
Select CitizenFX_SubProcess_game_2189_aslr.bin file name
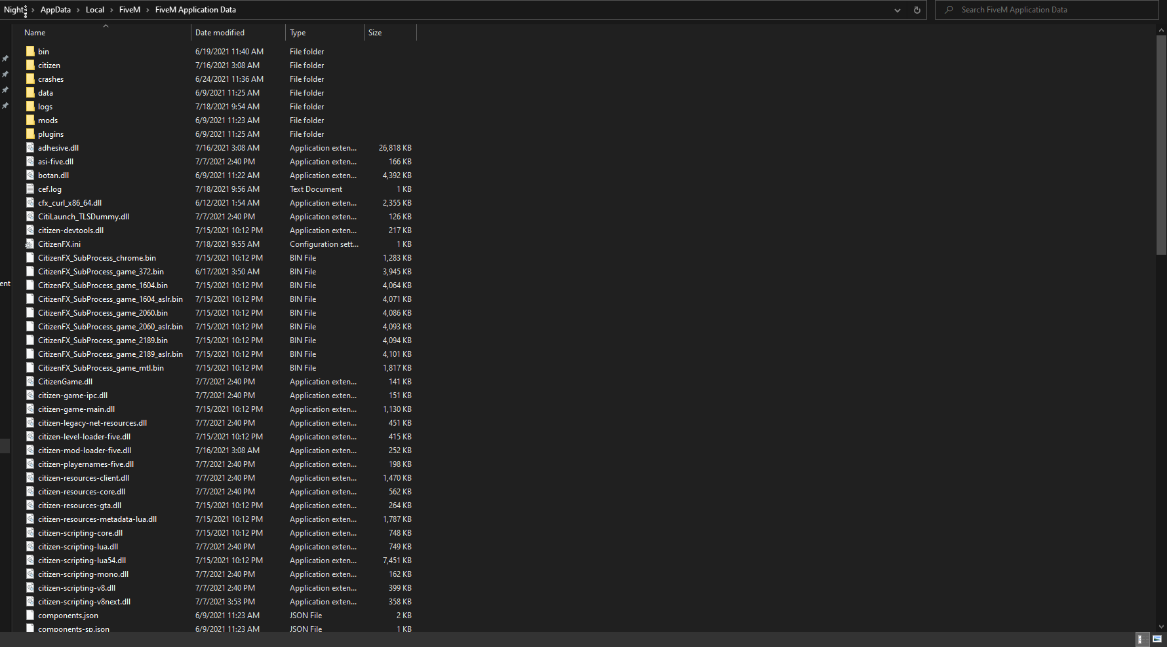[x=110, y=354]
